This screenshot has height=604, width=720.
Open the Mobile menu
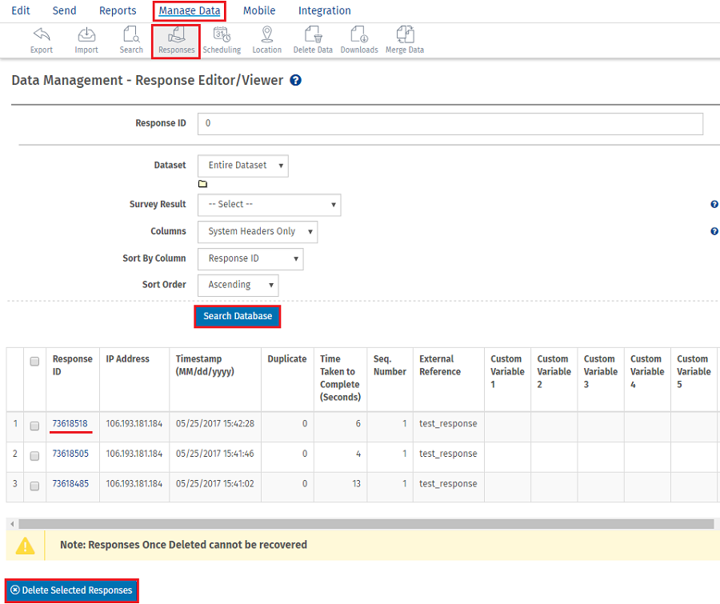(259, 10)
